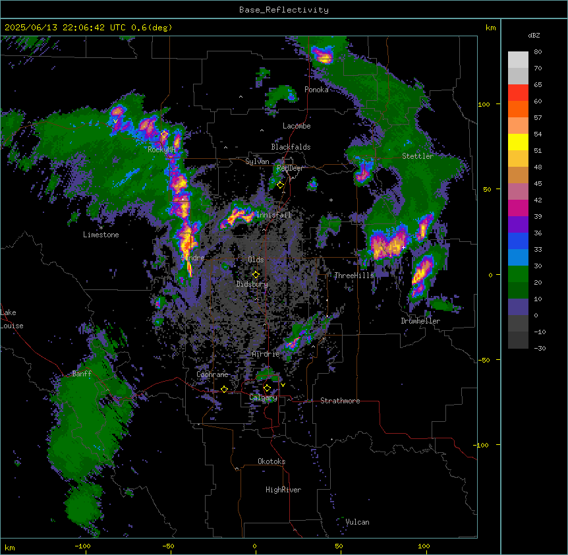Click the Strathmore label
Image resolution: width=568 pixels, height=555 pixels.
click(340, 401)
